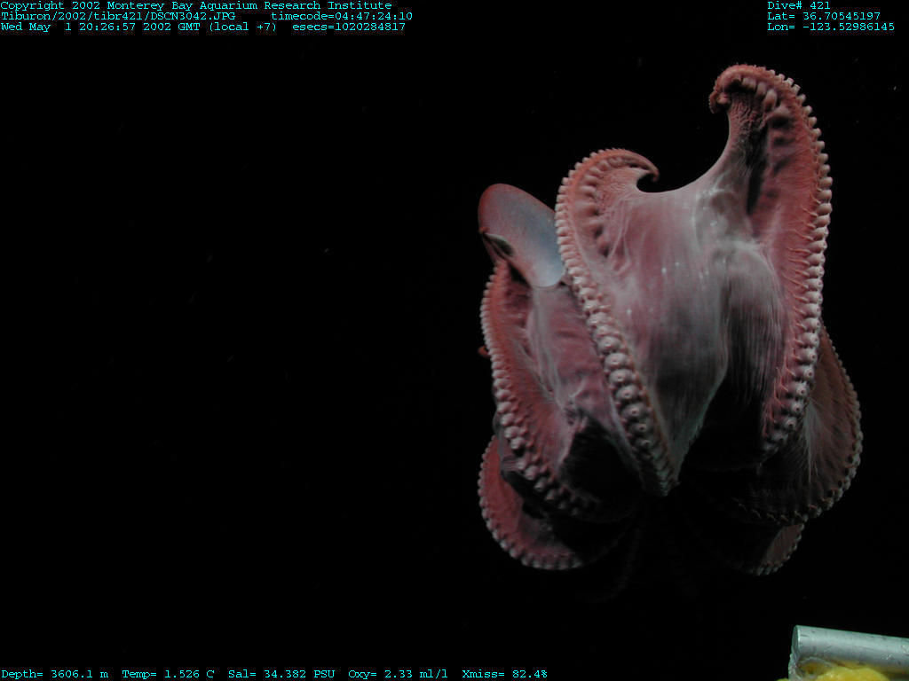Select the Lat= 36.70545197 readout
Image resolution: width=909 pixels, height=681 pixels.
[x=823, y=16]
